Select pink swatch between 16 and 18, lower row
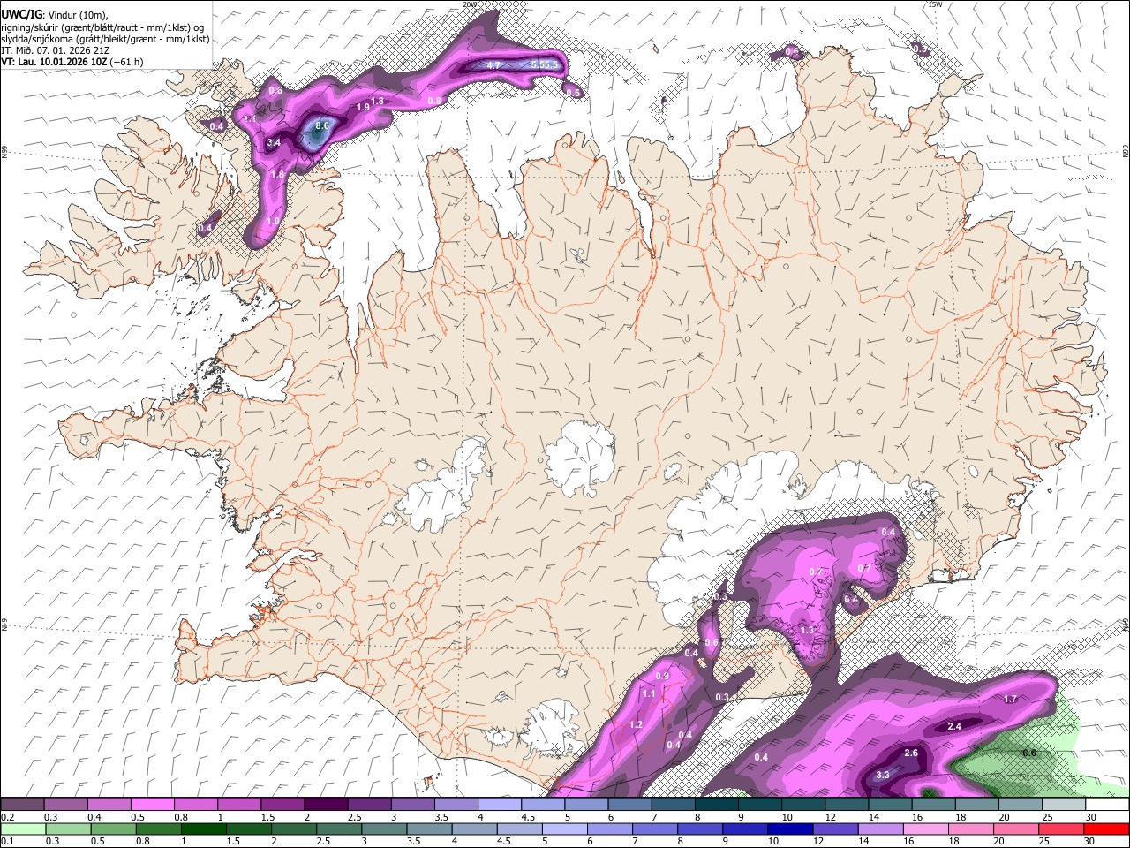The width and height of the screenshot is (1130, 848). pos(927,829)
